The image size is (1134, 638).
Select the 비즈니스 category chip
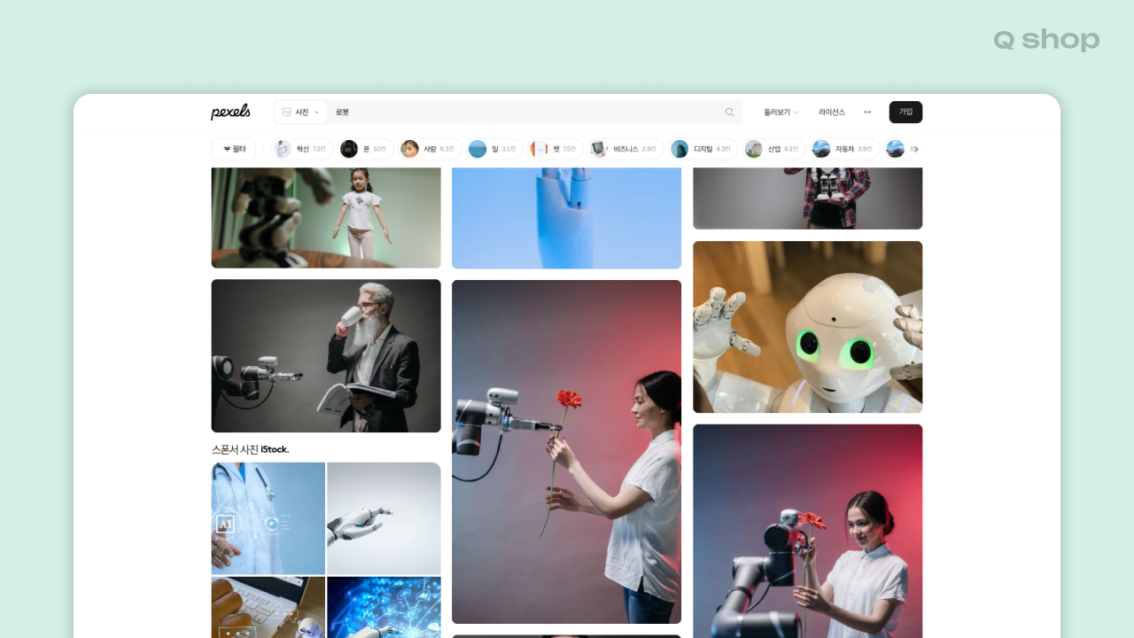click(x=625, y=149)
